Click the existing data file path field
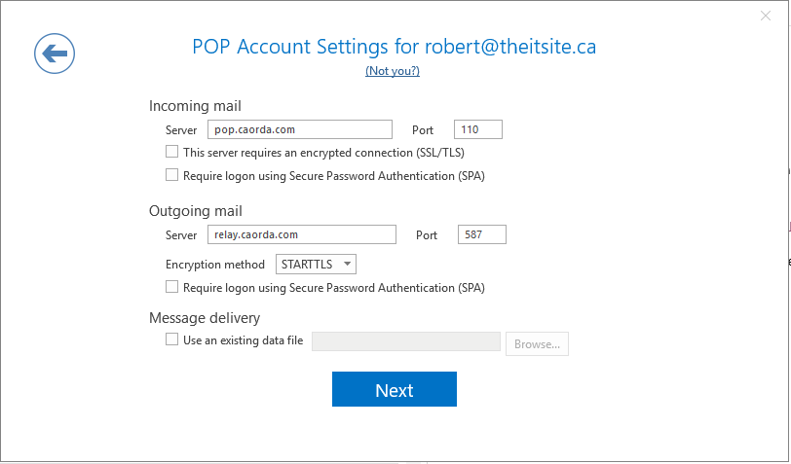The width and height of the screenshot is (791, 464). (x=406, y=341)
